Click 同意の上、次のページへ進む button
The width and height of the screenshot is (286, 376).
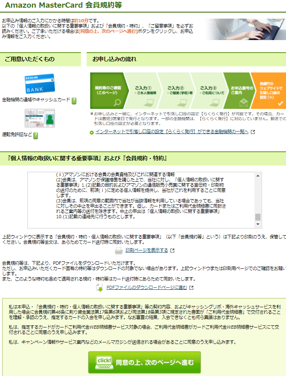pyautogui.click(x=144, y=362)
